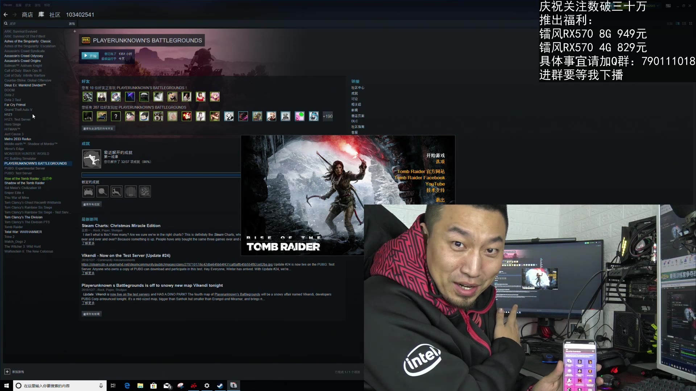Open Settings gear on the taskbar
The width and height of the screenshot is (696, 391).
207,386
